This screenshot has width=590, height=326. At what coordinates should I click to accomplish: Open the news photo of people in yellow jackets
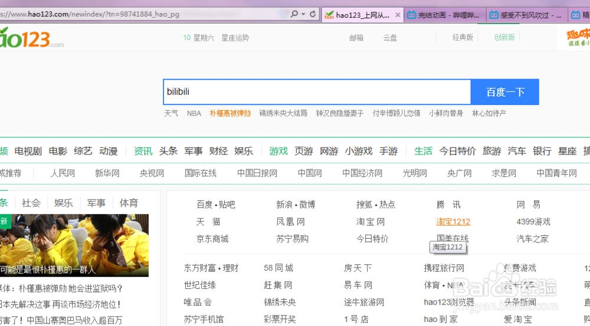tap(74, 245)
